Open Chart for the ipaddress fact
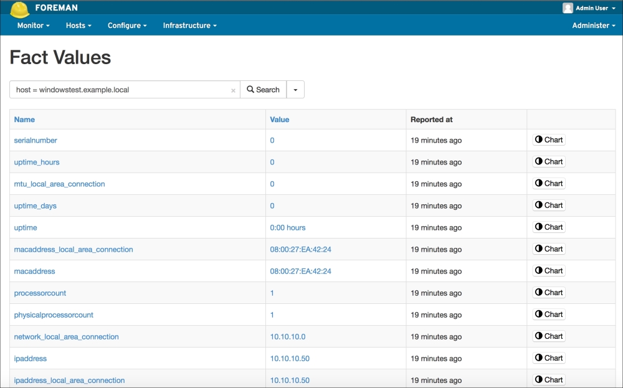623x388 pixels. pos(549,358)
